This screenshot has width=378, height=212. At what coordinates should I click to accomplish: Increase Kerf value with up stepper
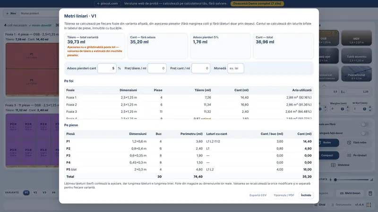point(370,107)
